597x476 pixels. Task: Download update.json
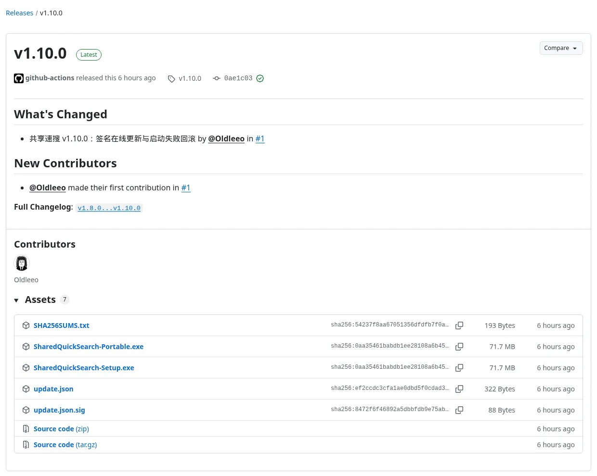tap(53, 389)
